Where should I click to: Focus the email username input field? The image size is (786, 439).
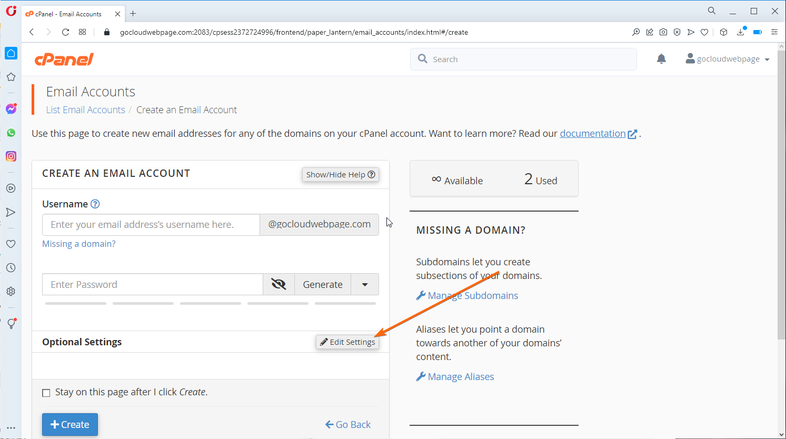pyautogui.click(x=151, y=225)
